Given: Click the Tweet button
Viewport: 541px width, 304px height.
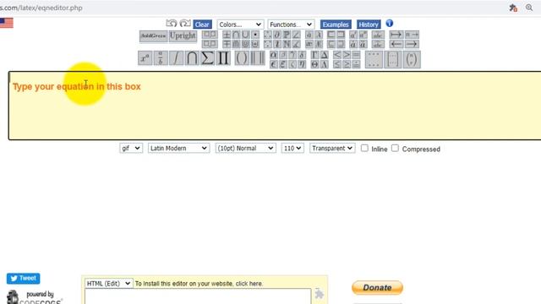Looking at the screenshot, I should coord(23,278).
